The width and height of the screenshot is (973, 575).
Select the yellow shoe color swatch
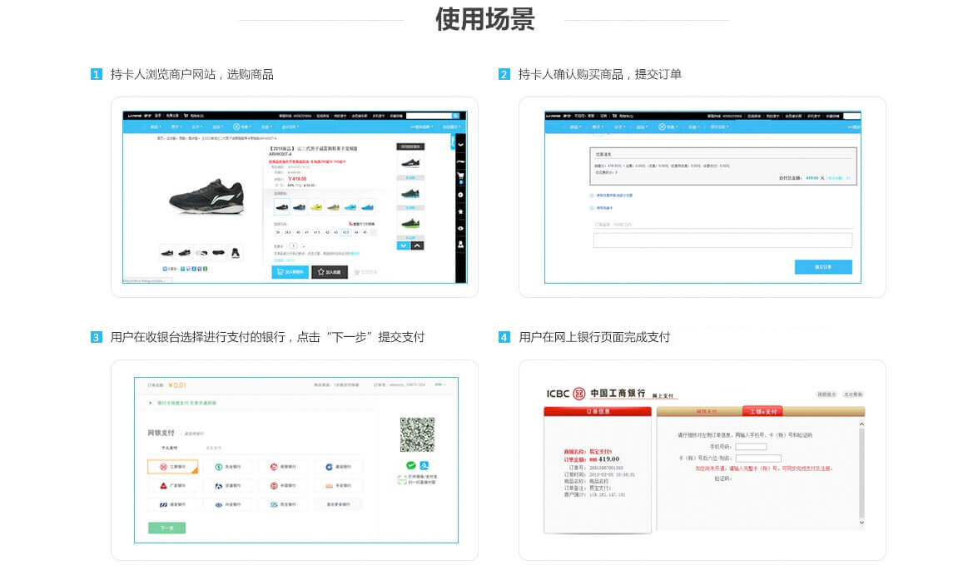pyautogui.click(x=316, y=206)
